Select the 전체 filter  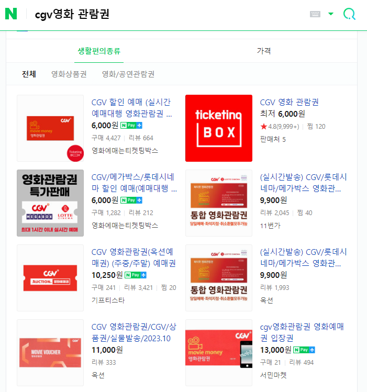pyautogui.click(x=29, y=74)
